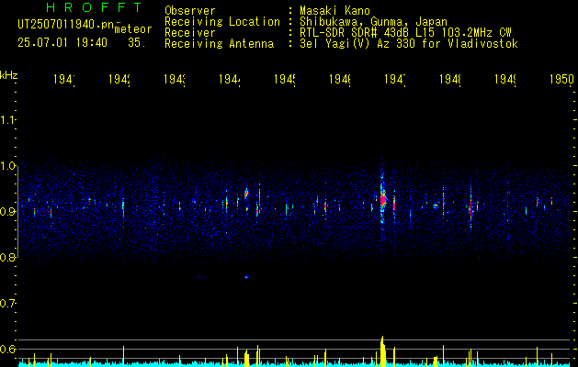Click the 1.0 frequency axis label

(7, 166)
